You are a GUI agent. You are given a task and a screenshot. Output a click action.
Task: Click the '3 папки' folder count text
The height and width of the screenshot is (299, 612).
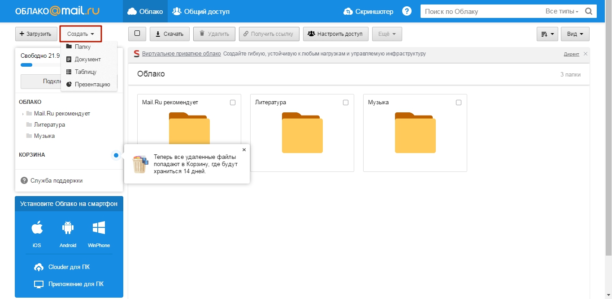570,75
